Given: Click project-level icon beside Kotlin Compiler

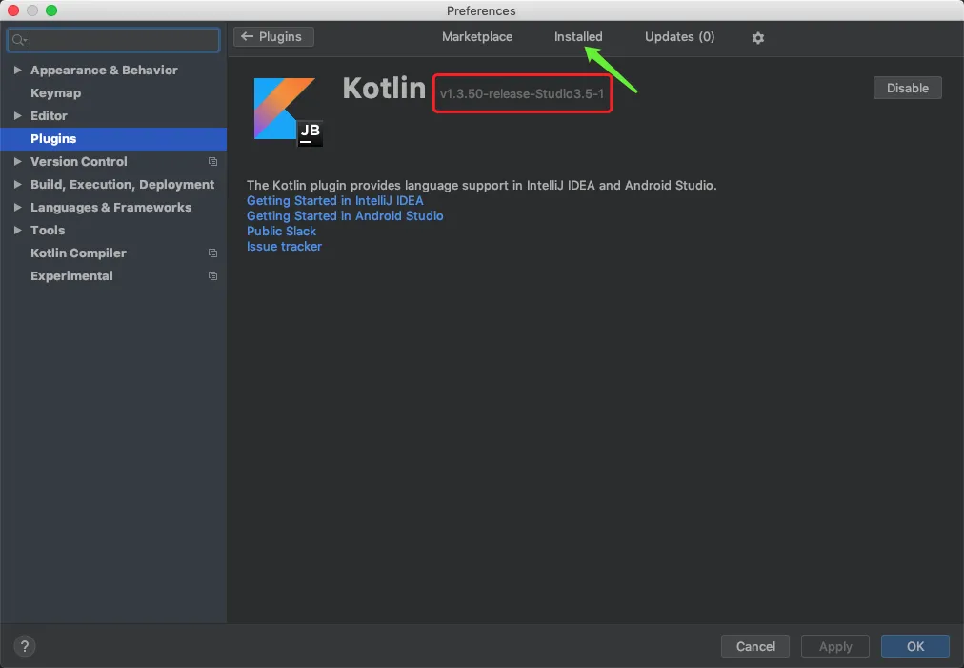Looking at the screenshot, I should point(212,253).
